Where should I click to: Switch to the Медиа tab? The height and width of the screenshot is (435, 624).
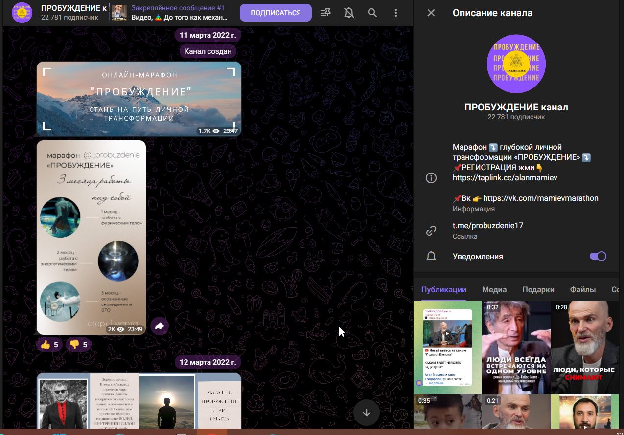(x=494, y=290)
